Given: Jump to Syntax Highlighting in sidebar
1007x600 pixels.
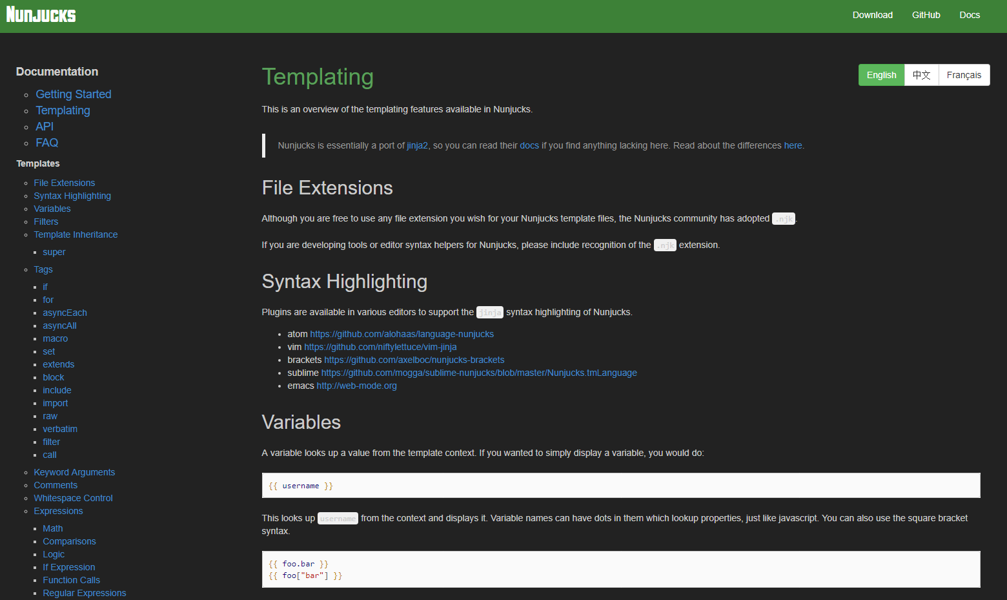Looking at the screenshot, I should [x=72, y=196].
